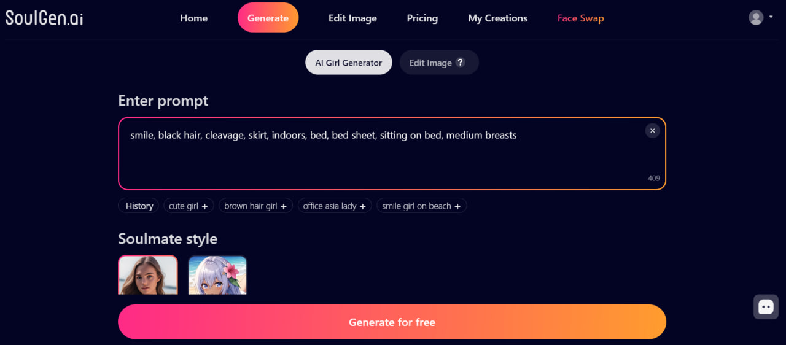Clear the prompt with the X icon
Screen dimensions: 786x345
652,130
